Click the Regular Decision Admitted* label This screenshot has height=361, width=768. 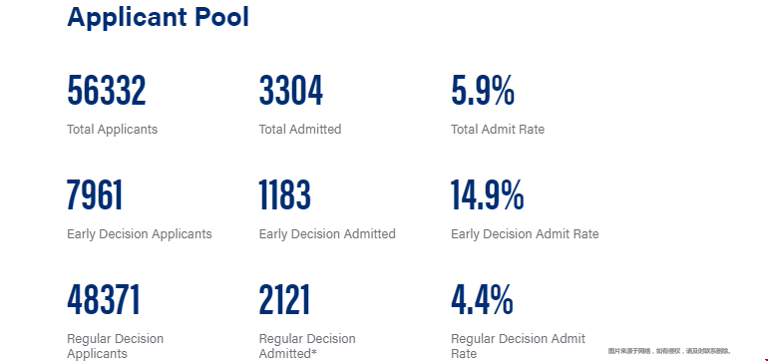(307, 346)
